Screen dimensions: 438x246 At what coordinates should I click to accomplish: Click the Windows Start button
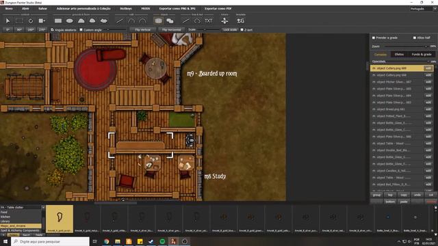5,241
